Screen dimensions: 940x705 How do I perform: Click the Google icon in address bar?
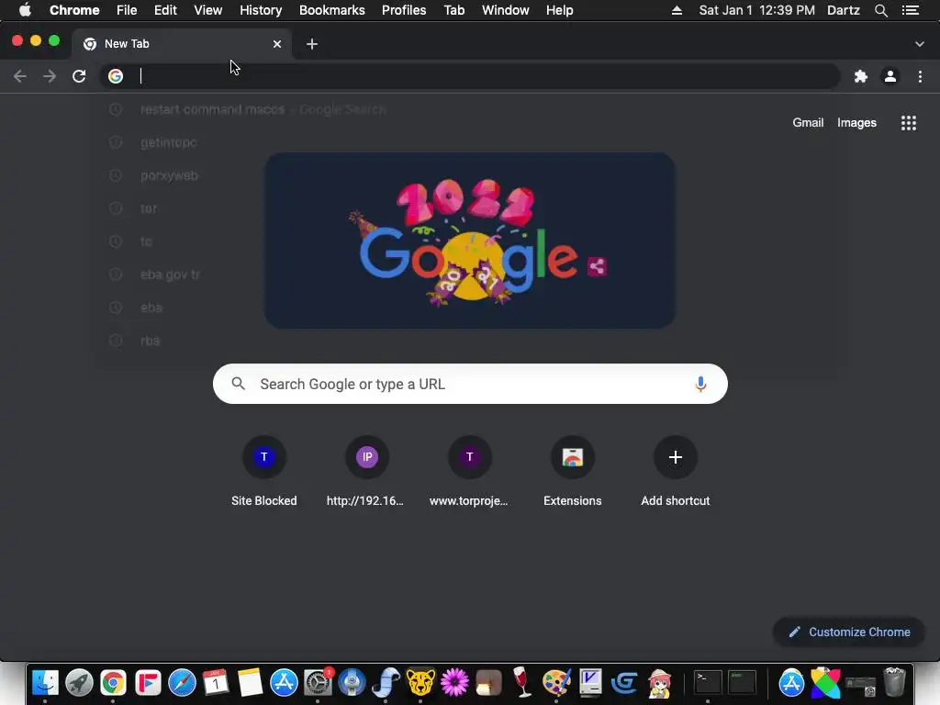tap(116, 76)
